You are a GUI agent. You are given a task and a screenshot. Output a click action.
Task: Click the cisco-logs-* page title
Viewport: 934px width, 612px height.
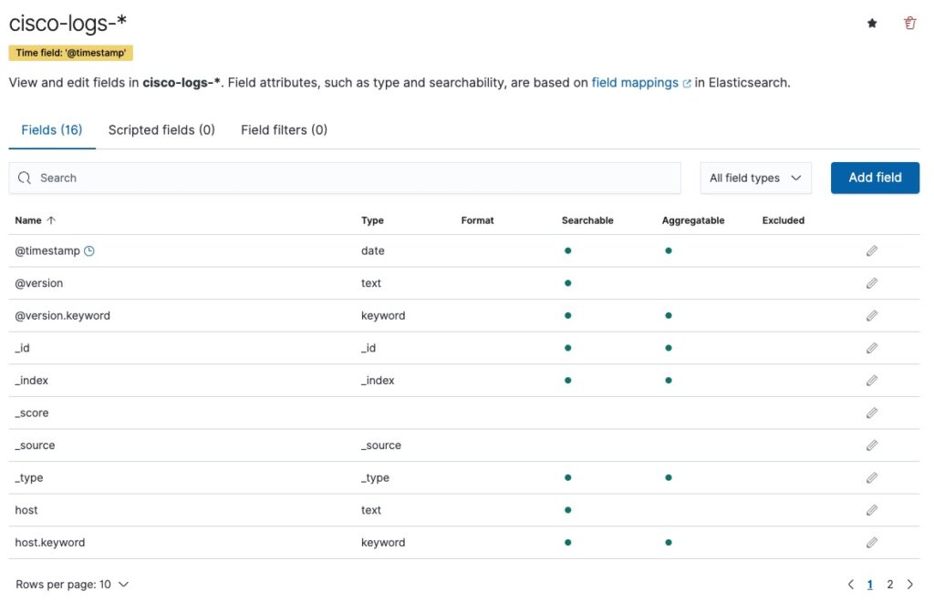coord(67,23)
